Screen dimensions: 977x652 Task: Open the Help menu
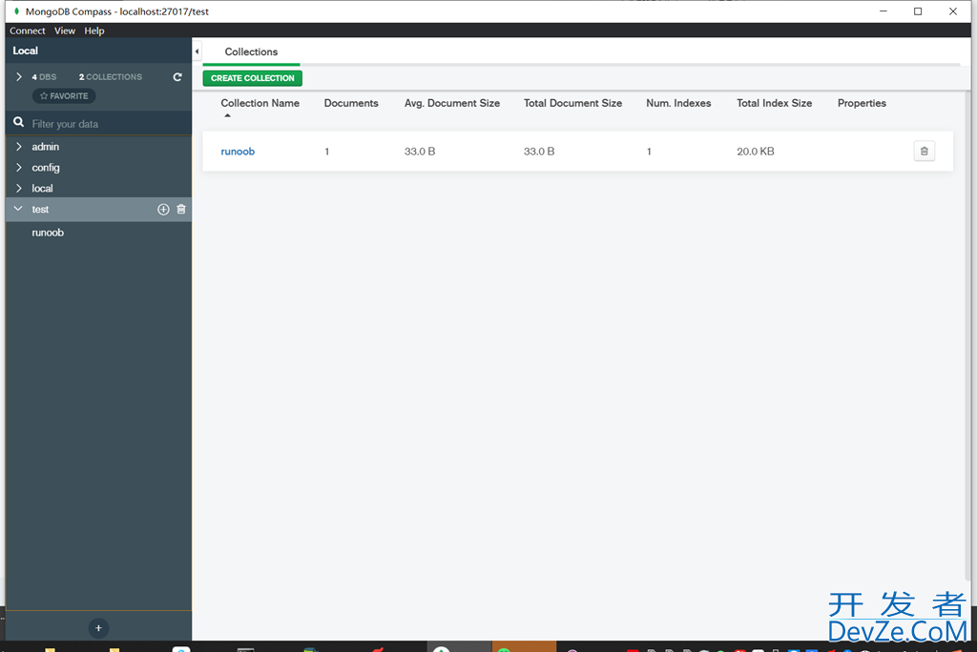coord(94,31)
